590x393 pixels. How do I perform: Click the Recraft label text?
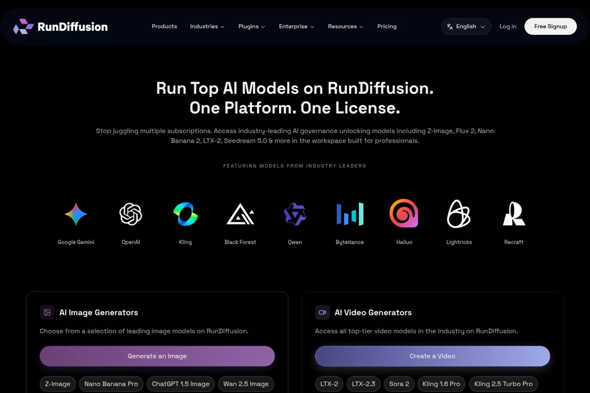[x=514, y=242]
